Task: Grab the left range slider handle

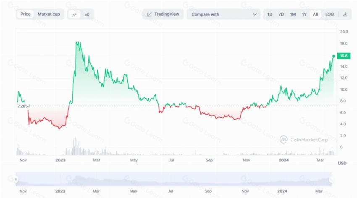Action: (x=16, y=180)
